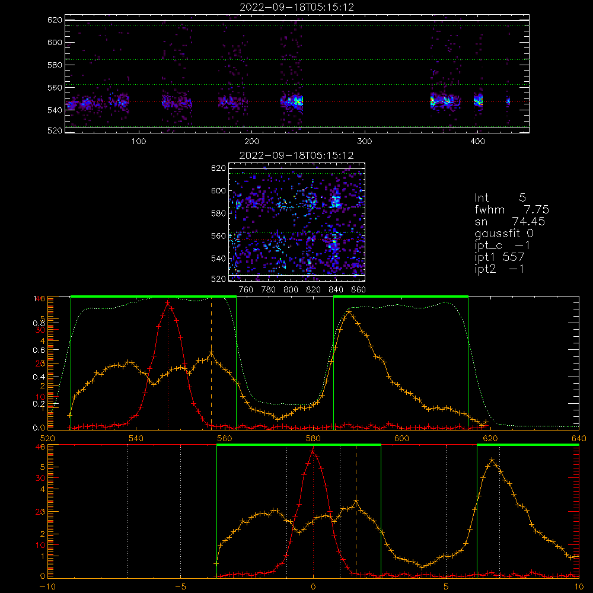Click the orange curve peak near 6.7 in bottom plot

coord(492,460)
